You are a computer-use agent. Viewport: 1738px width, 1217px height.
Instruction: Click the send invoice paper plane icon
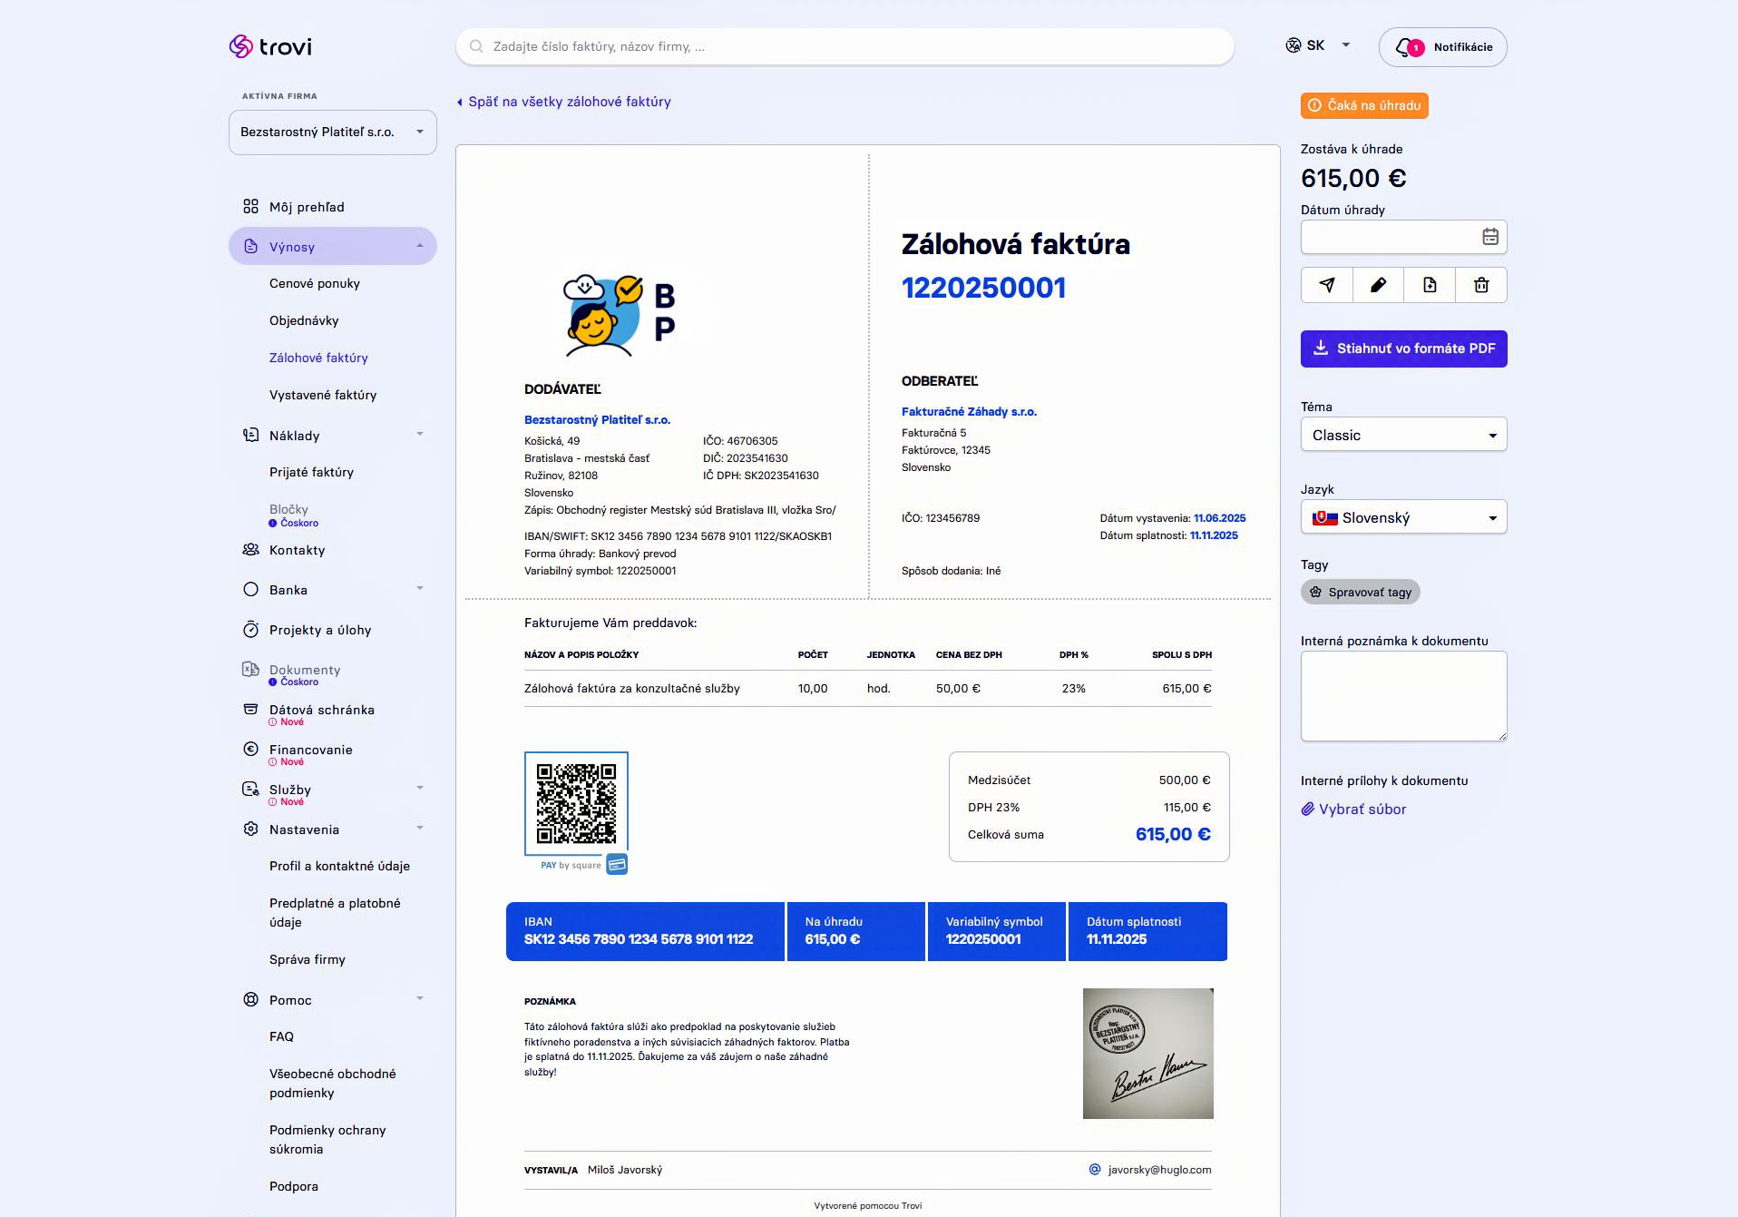point(1326,285)
